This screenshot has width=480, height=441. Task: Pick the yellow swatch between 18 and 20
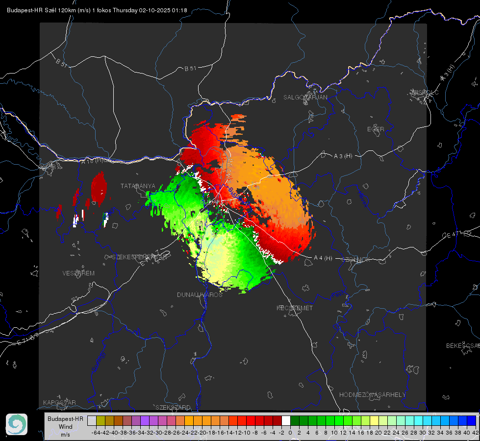click(375, 420)
